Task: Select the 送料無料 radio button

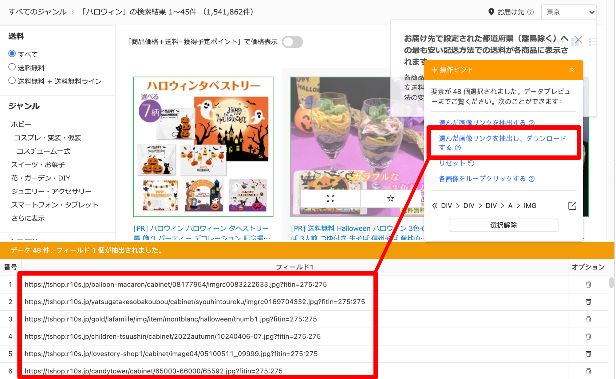Action: [12, 67]
